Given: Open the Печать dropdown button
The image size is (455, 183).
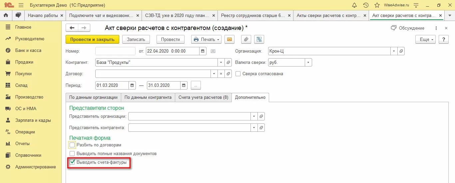Looking at the screenshot, I should pos(207,39).
